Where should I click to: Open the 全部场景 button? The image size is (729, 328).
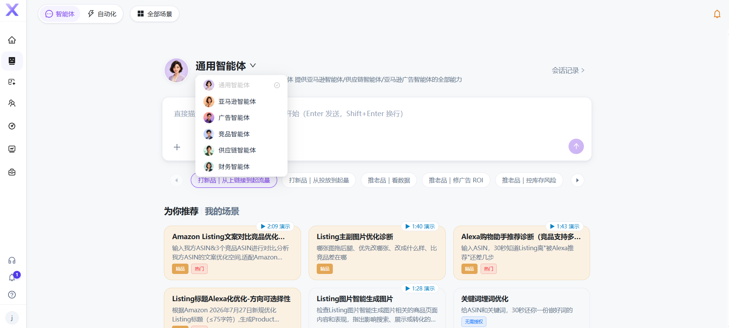pyautogui.click(x=155, y=14)
